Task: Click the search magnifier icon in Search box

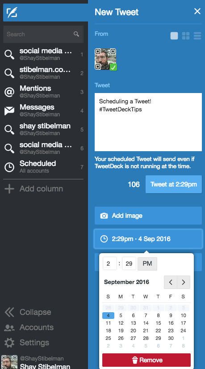Action: tap(76, 34)
